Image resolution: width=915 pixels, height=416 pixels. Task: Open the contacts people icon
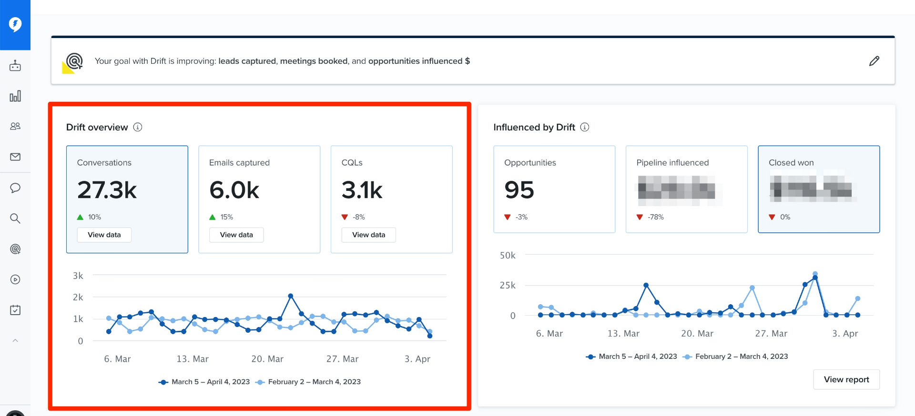point(15,126)
